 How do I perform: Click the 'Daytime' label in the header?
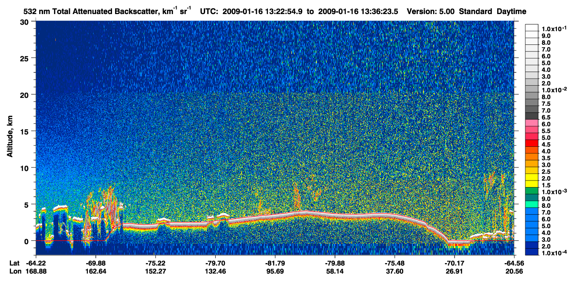[x=512, y=12]
